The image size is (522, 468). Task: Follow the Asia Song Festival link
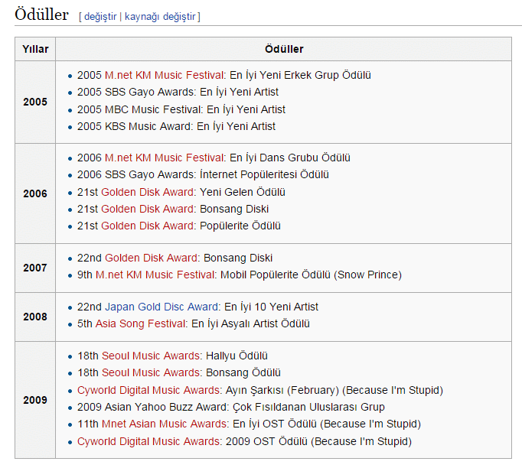click(x=141, y=323)
